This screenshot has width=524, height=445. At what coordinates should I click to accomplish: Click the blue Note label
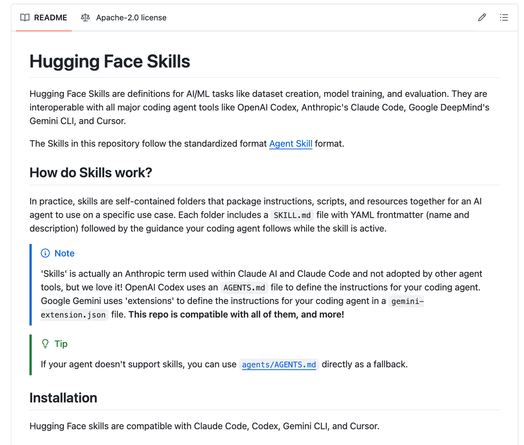tap(65, 253)
